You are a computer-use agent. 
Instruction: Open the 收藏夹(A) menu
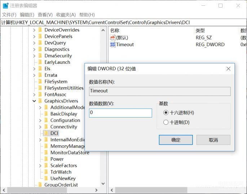66,15
